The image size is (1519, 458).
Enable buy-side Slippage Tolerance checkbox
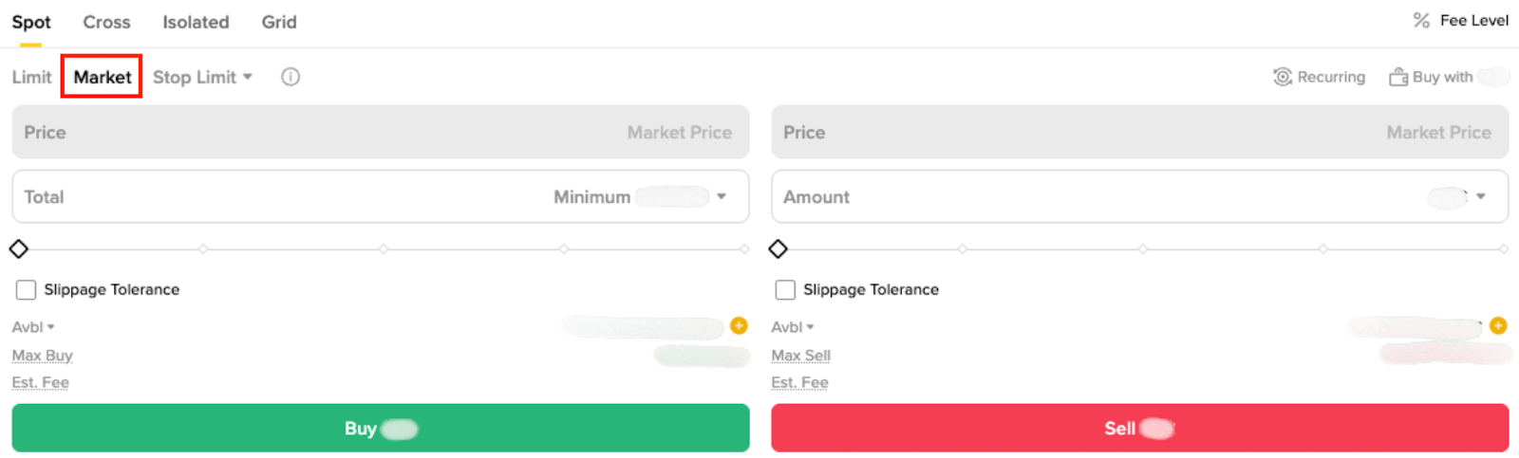point(26,289)
